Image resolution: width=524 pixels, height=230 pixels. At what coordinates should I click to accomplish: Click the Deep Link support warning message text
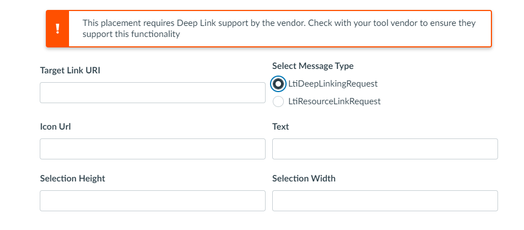(279, 29)
